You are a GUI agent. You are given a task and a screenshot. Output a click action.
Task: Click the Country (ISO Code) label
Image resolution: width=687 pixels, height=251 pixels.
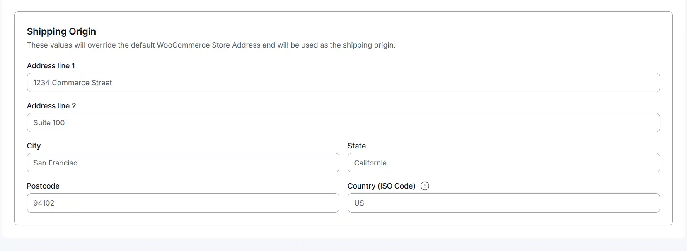(381, 186)
